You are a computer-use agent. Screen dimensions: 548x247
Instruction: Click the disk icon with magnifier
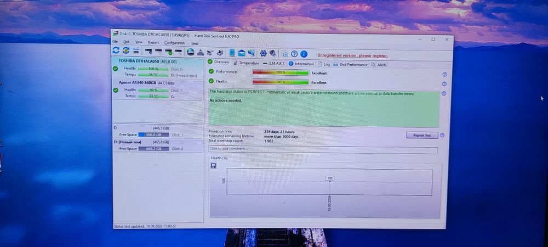tap(179, 52)
